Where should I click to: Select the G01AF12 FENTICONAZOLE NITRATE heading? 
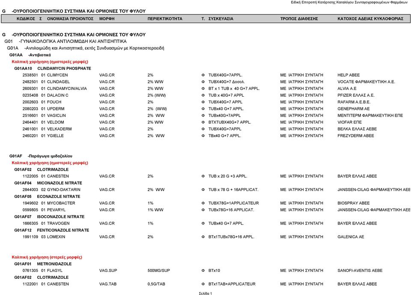coord(52,230)
